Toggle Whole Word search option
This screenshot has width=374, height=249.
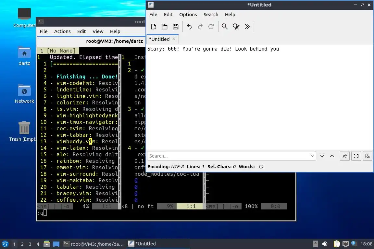[x=356, y=156]
